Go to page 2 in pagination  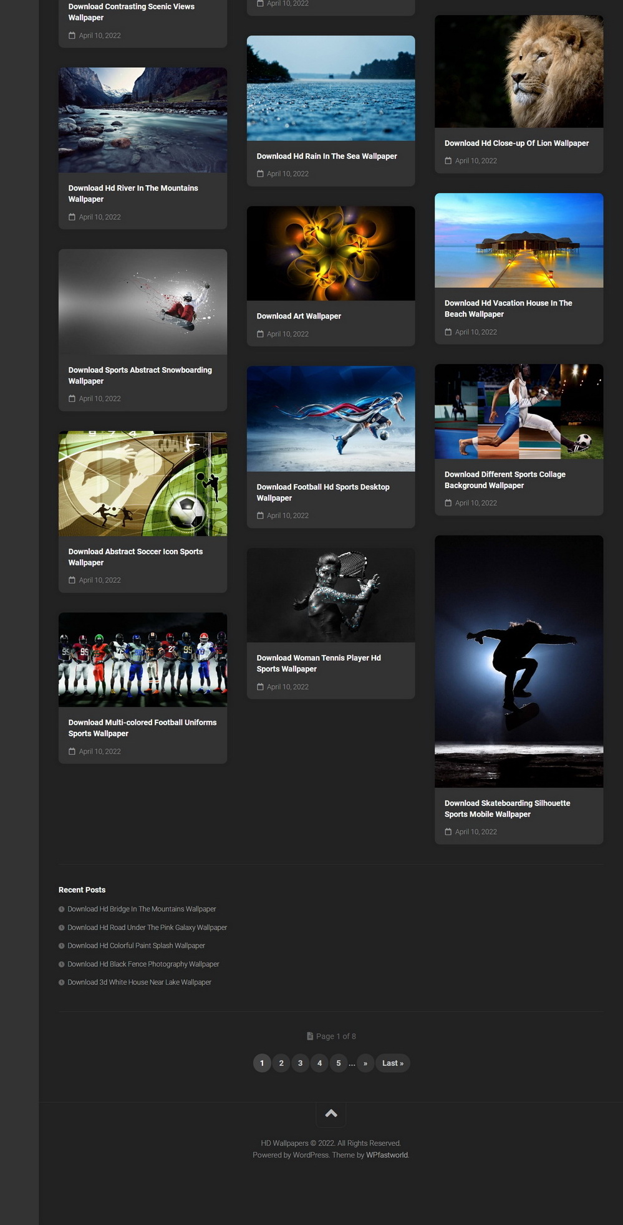281,1064
